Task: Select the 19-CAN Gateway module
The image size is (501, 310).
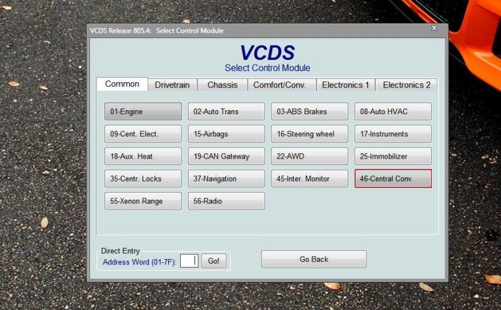Action: pos(226,157)
